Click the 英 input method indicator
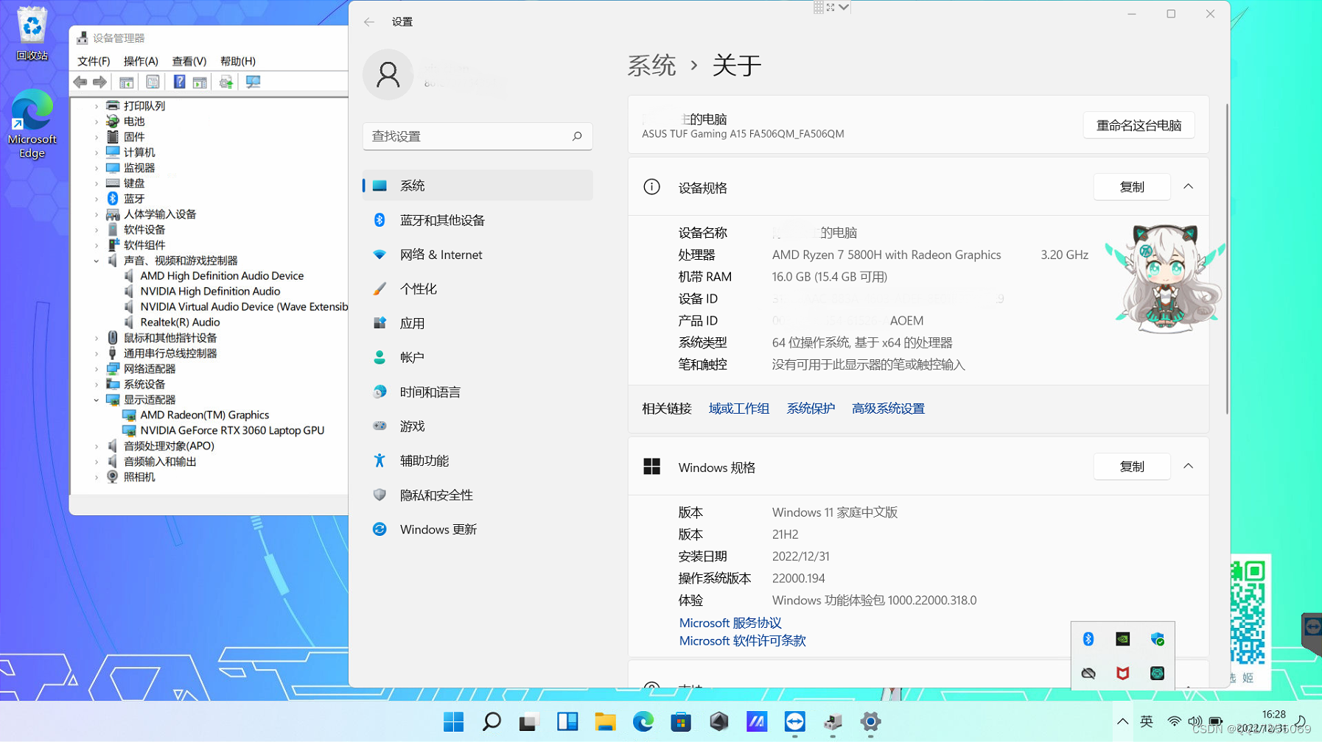The width and height of the screenshot is (1322, 742). click(1146, 722)
